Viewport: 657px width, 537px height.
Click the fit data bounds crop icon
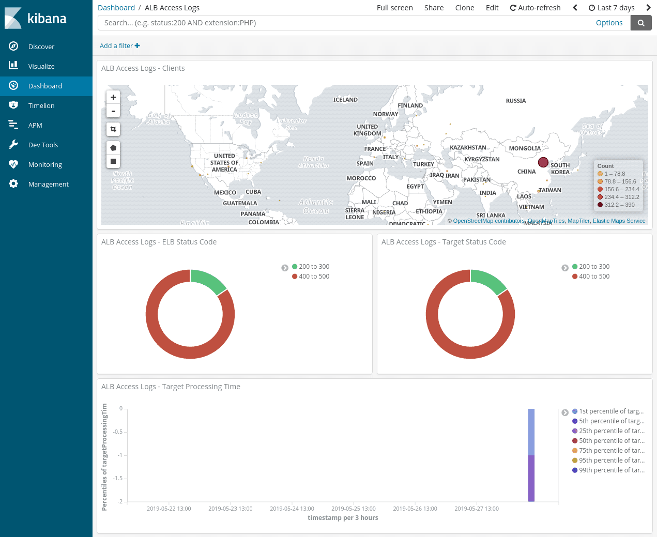(x=113, y=129)
